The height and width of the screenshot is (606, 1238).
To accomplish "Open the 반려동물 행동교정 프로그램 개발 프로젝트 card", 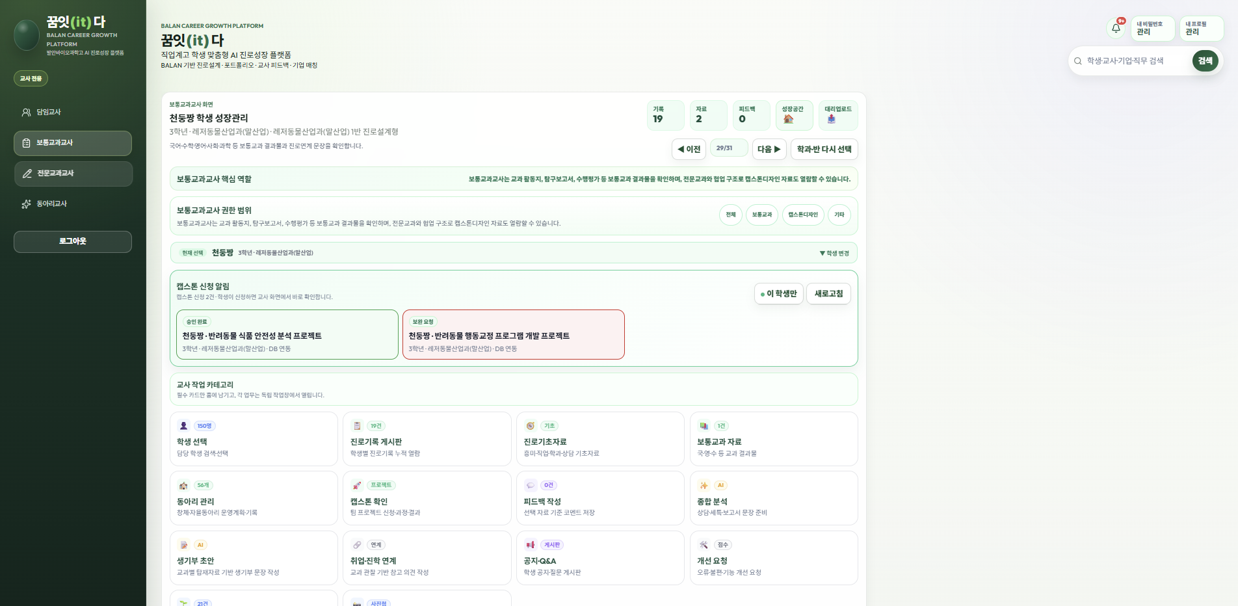I will click(x=514, y=335).
